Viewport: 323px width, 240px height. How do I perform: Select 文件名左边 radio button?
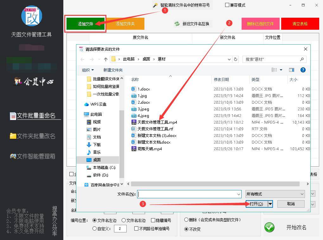click(95, 220)
